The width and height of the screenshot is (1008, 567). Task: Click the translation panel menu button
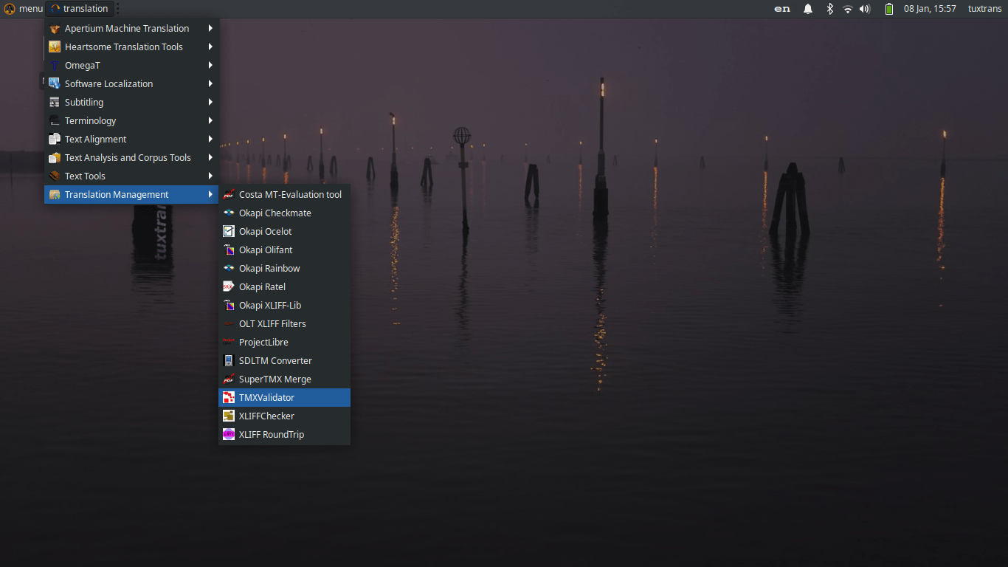click(x=80, y=9)
